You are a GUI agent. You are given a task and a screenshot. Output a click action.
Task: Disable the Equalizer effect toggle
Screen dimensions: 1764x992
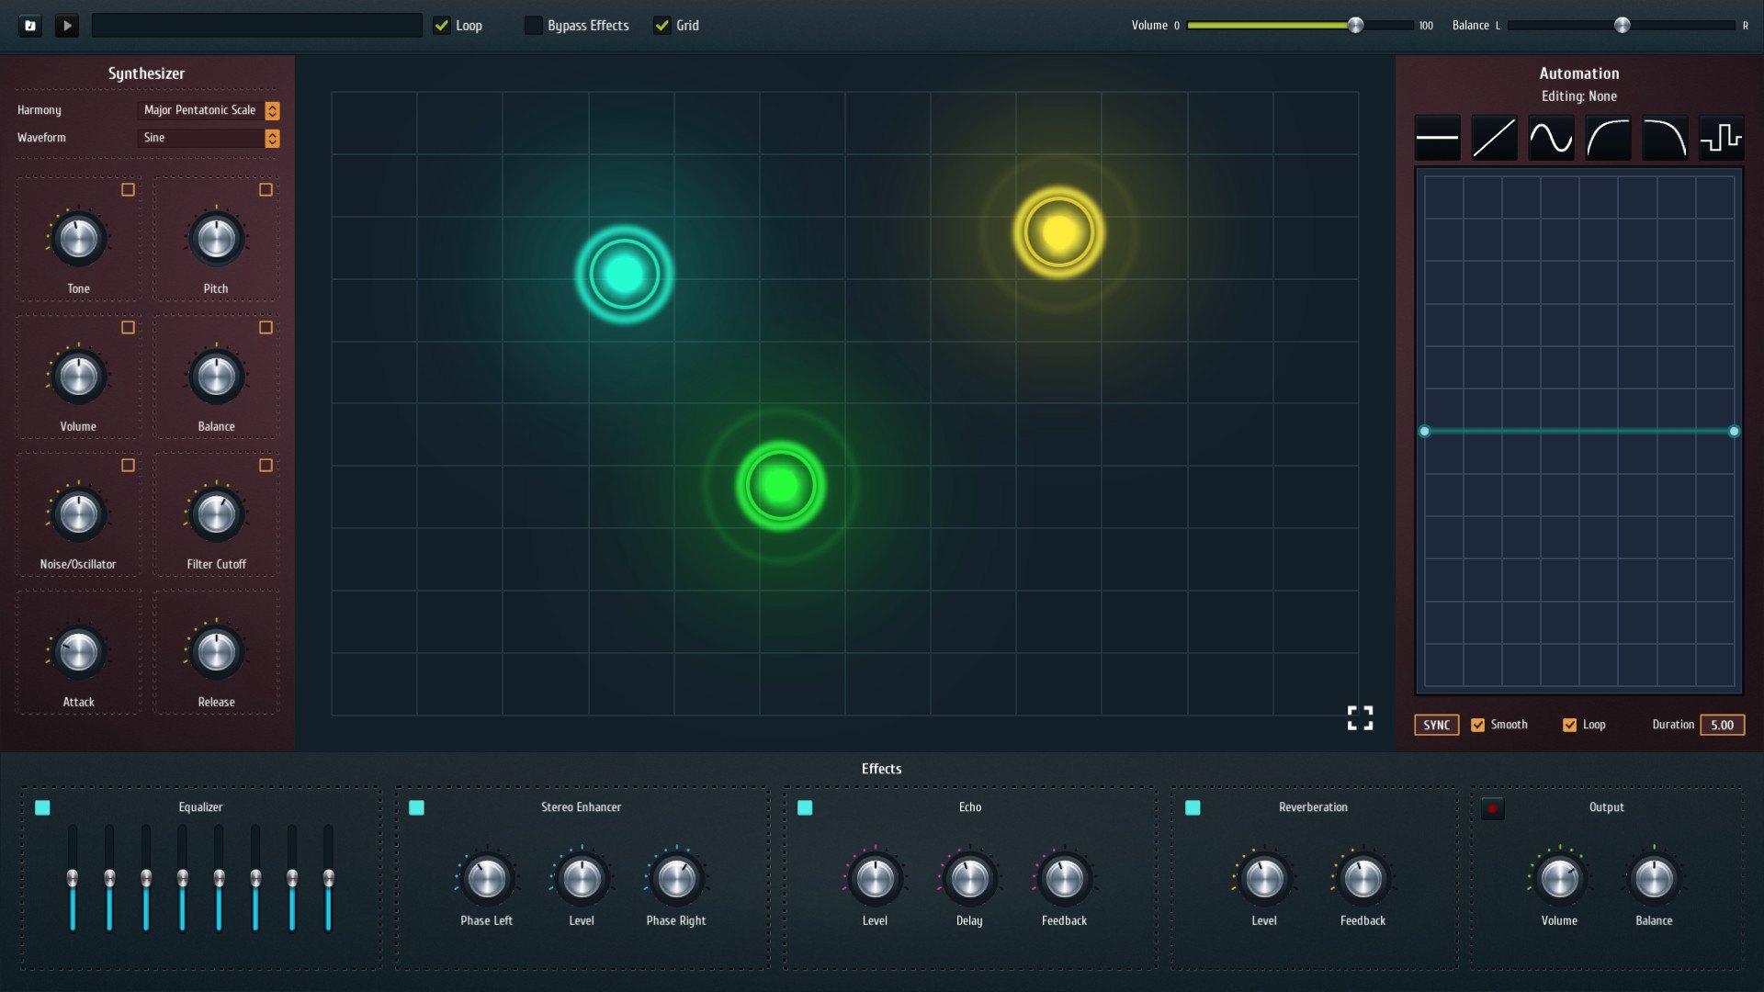pyautogui.click(x=40, y=806)
